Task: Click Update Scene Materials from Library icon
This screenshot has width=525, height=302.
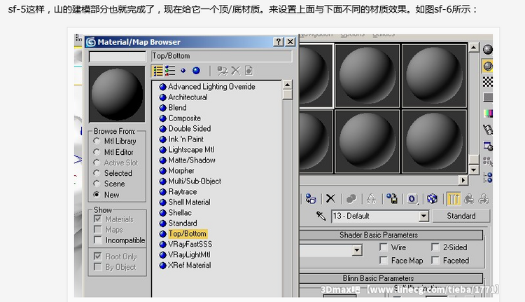Action: [x=223, y=71]
